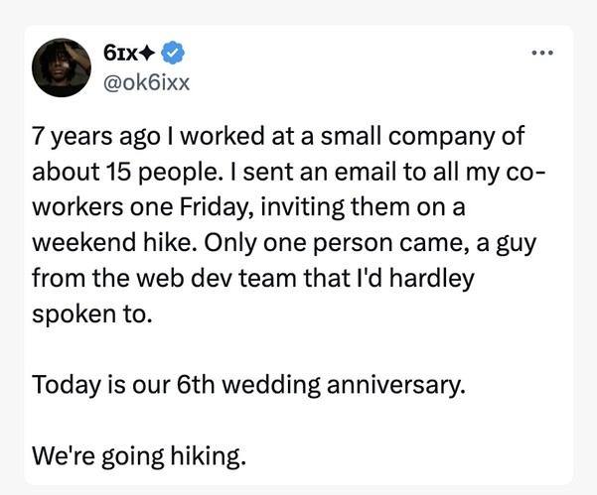Open the profile picture avatar
The image size is (597, 495).
coord(62,67)
